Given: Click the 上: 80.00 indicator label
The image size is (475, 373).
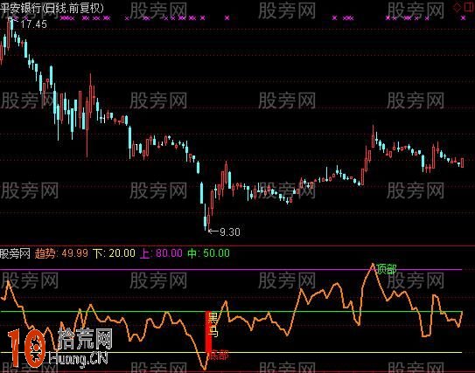Looking at the screenshot, I should click(161, 253).
